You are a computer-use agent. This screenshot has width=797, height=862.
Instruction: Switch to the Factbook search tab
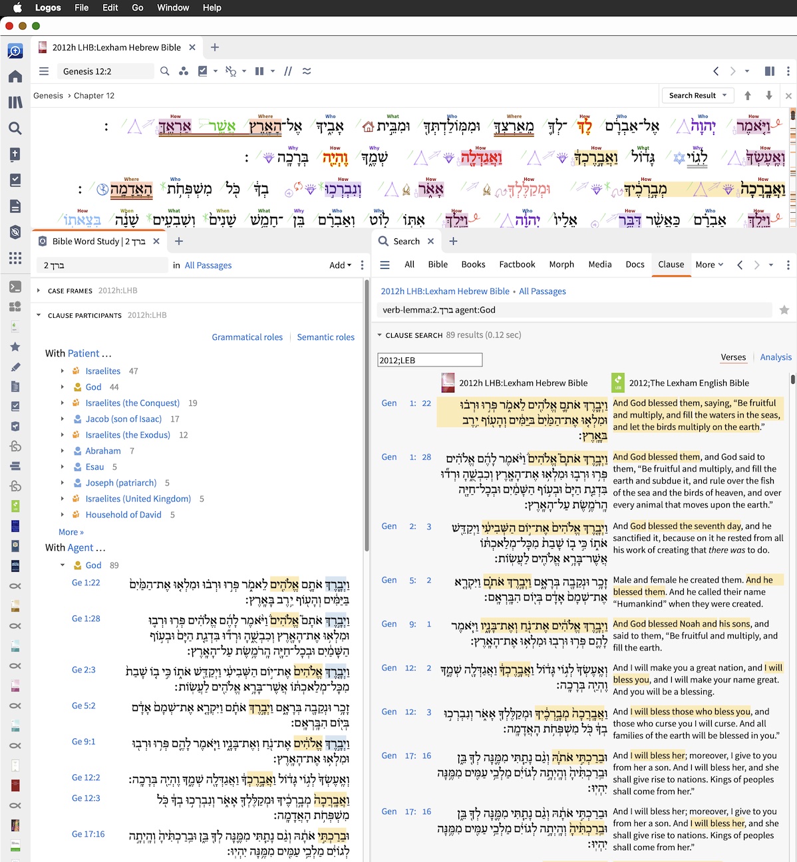[517, 265]
